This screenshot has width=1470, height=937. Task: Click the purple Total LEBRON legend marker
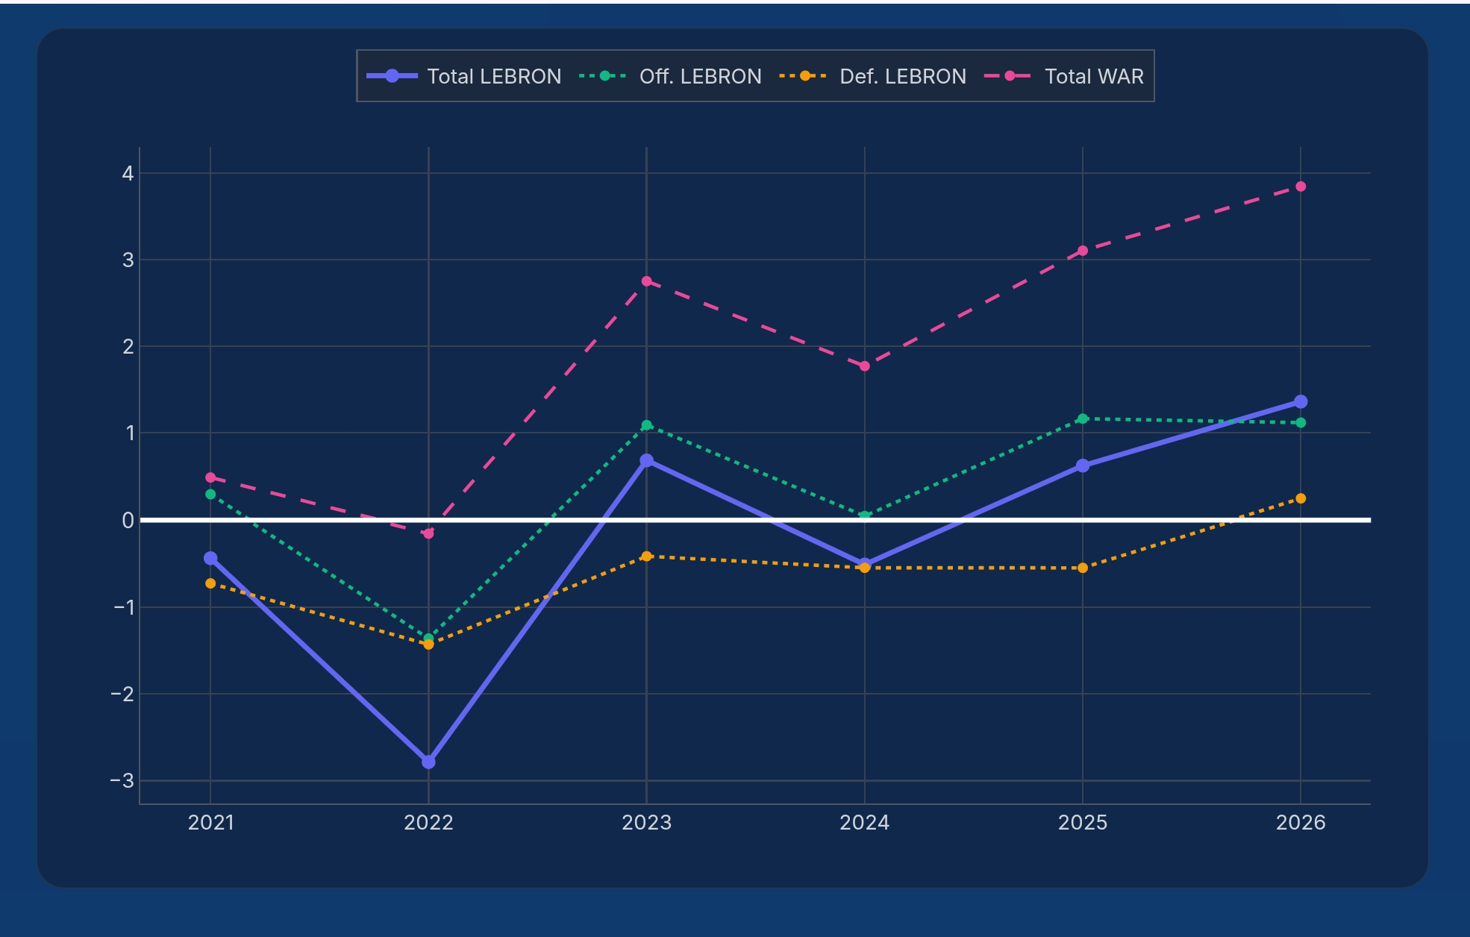(x=392, y=76)
